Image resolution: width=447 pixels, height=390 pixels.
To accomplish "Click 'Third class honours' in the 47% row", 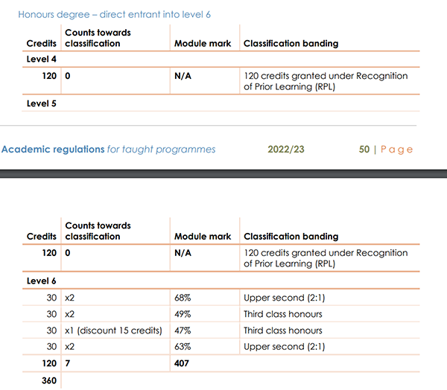I will 283,330.
